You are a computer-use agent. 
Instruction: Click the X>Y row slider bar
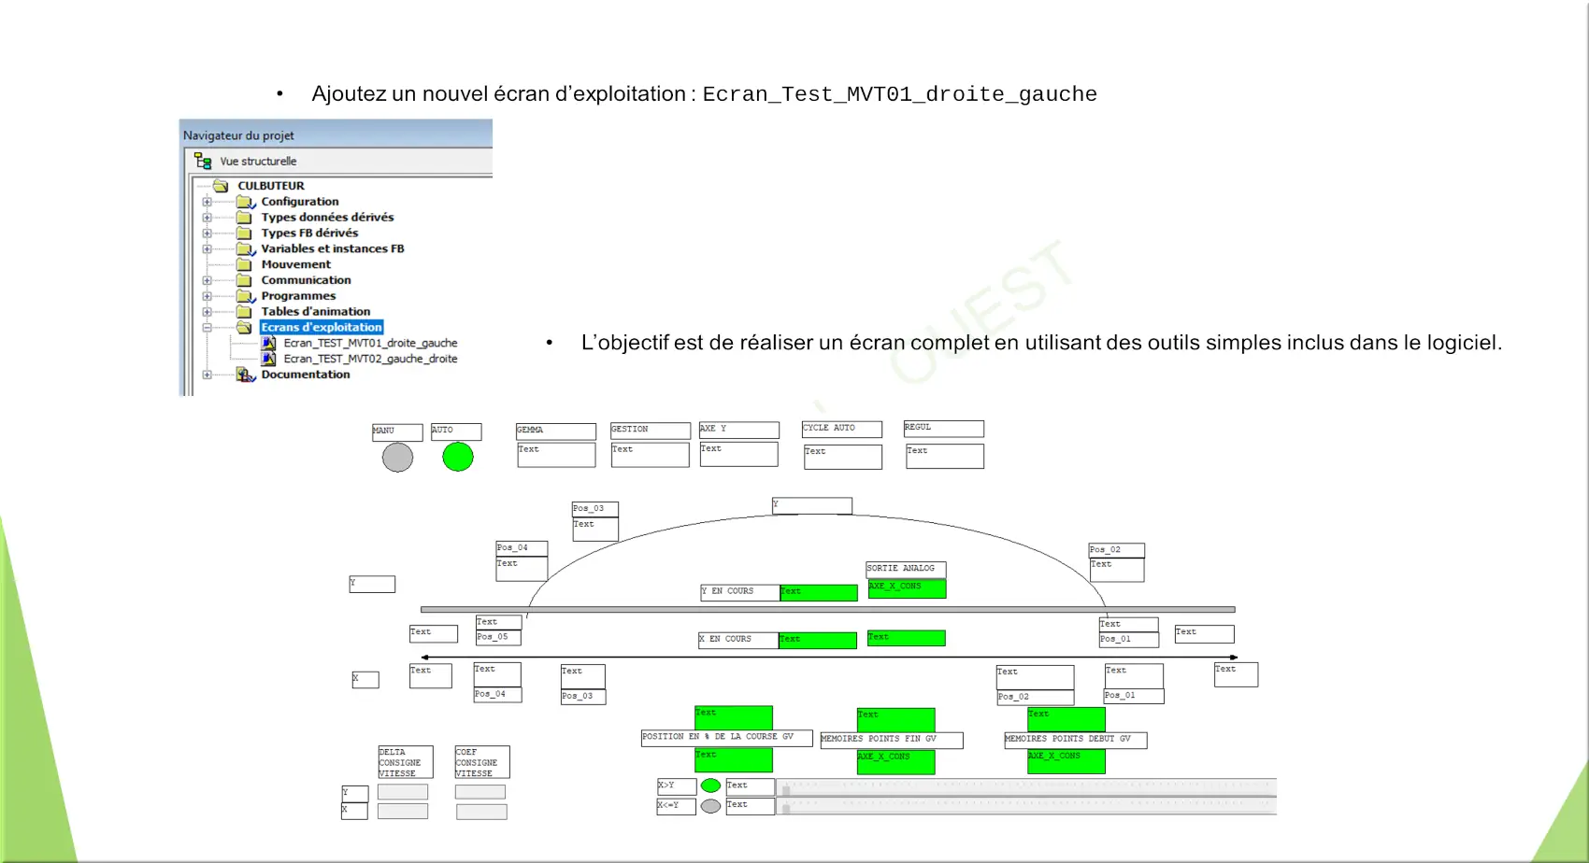(1026, 786)
